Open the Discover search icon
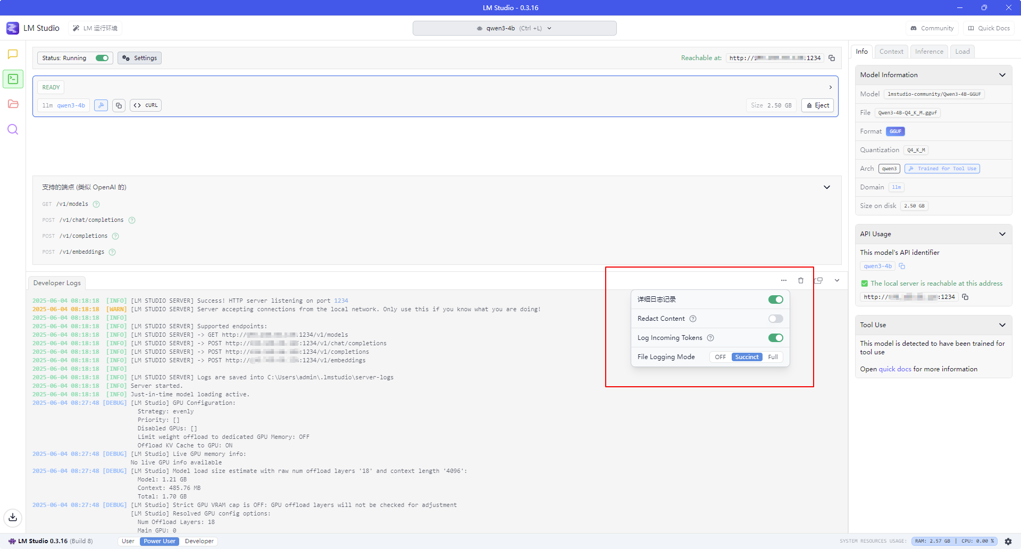 click(x=13, y=129)
